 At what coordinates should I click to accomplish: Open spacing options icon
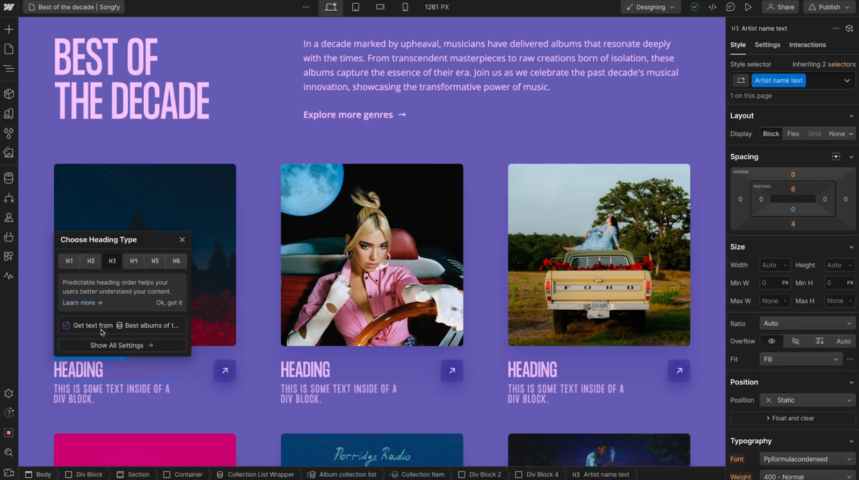pyautogui.click(x=836, y=157)
